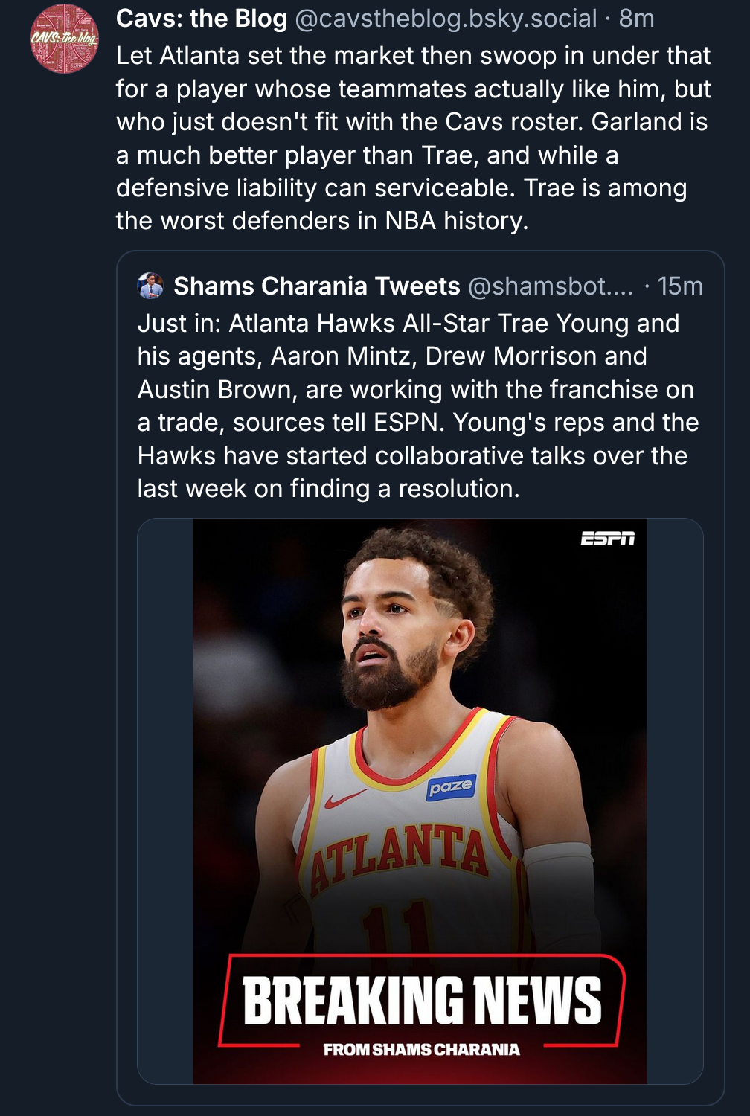This screenshot has width=750, height=1116.
Task: Open the @cavstheblog.bsky.social handle link
Action: pos(446,19)
